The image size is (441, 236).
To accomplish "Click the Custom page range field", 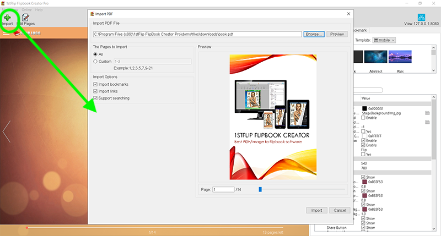I will coord(153,62).
